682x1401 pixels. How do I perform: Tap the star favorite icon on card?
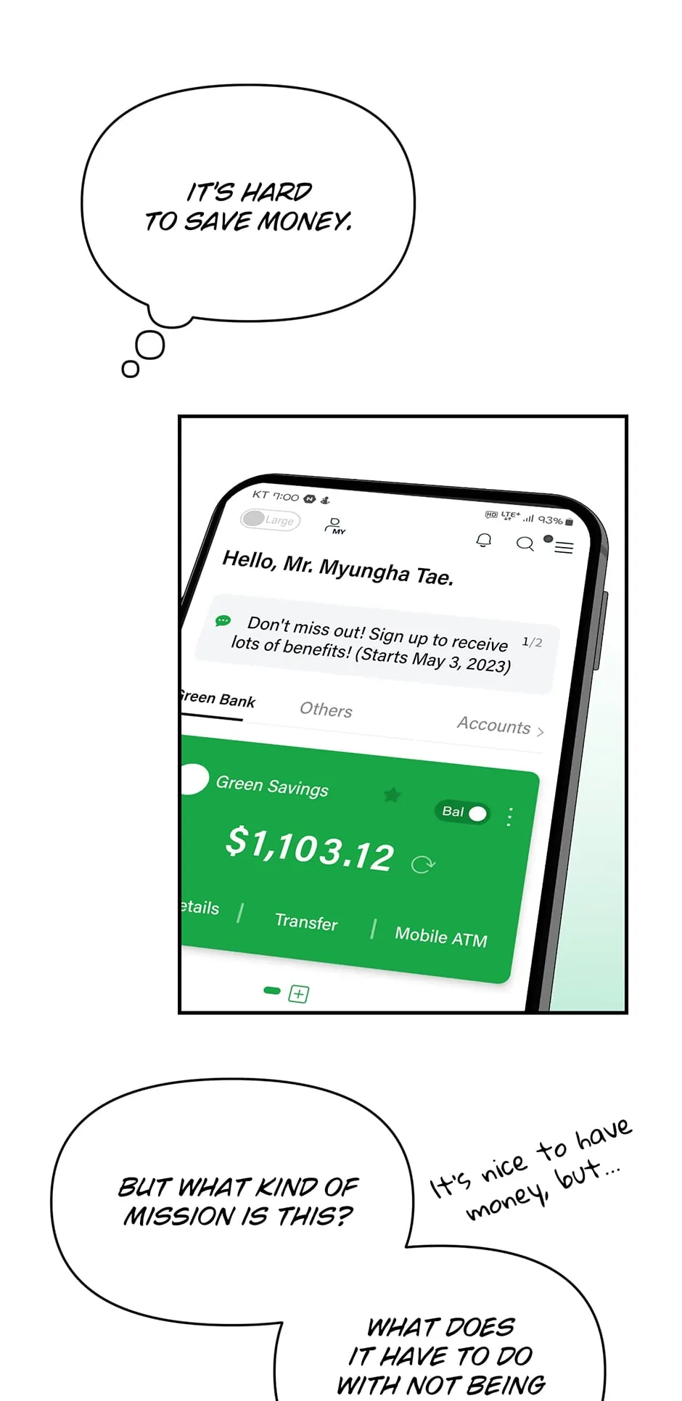coord(392,795)
